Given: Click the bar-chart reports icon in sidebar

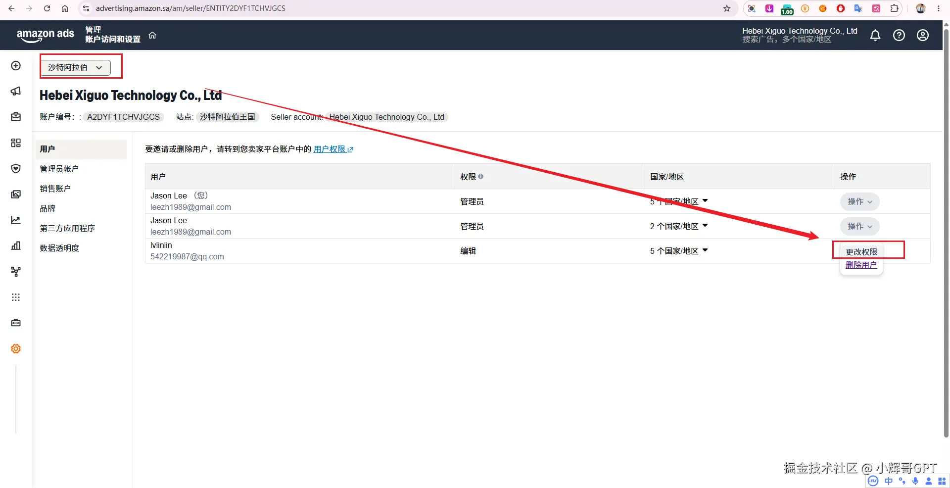Looking at the screenshot, I should pos(16,246).
